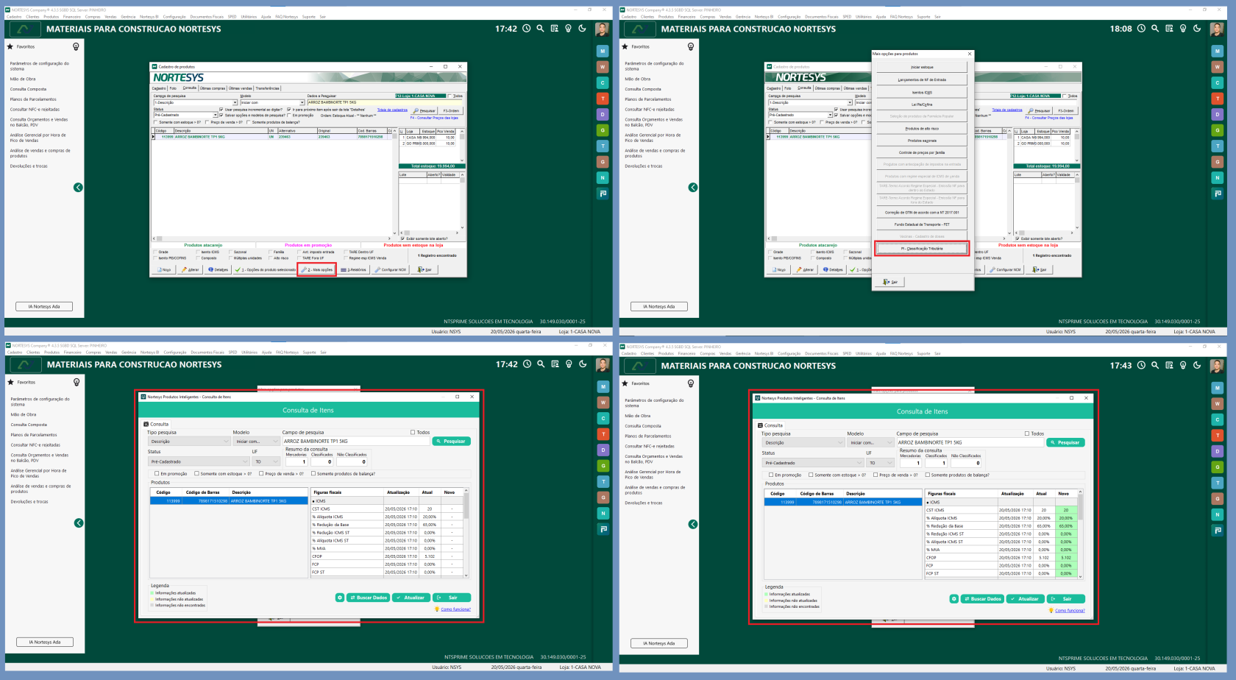Open settings gear in 17:43 Consulta de Itens window
1236x680 pixels.
(x=953, y=599)
